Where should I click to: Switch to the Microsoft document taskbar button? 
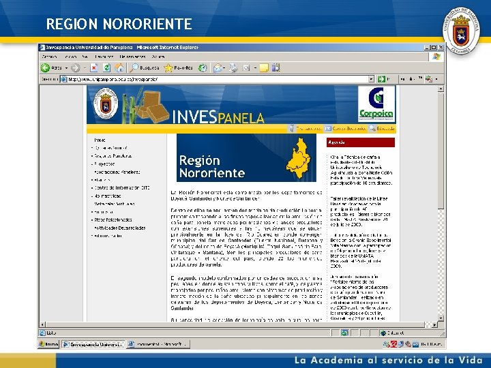pos(158,344)
